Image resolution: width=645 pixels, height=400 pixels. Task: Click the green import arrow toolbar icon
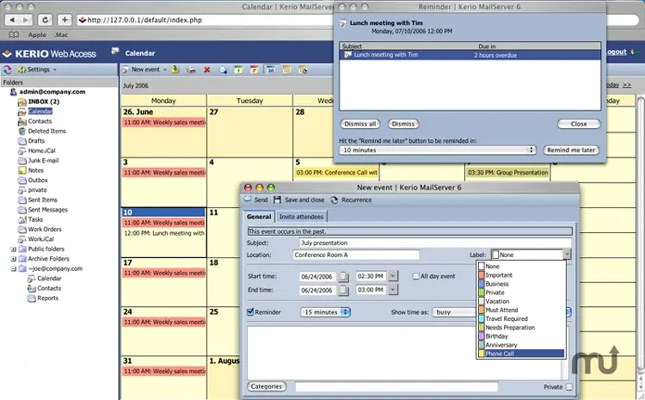(x=175, y=70)
